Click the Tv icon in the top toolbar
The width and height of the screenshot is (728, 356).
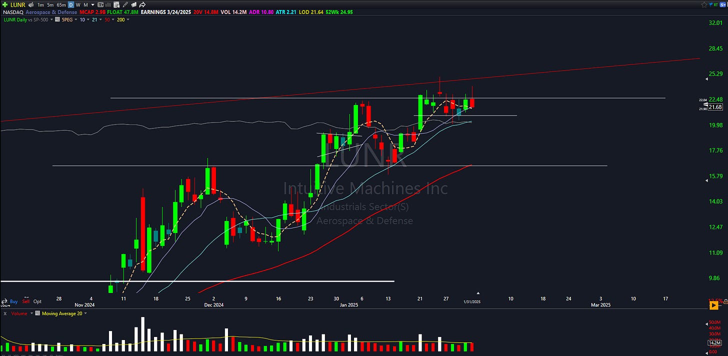[100, 4]
